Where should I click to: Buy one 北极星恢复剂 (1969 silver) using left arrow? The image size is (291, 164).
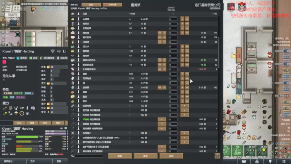(164, 69)
